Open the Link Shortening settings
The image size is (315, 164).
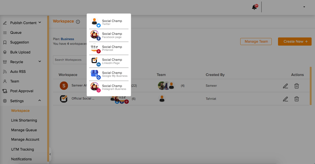click(x=24, y=120)
